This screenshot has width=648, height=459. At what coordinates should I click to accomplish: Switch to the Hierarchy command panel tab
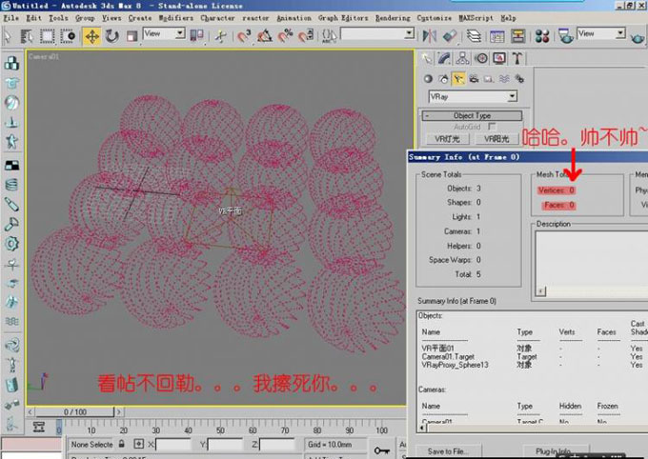coord(462,59)
